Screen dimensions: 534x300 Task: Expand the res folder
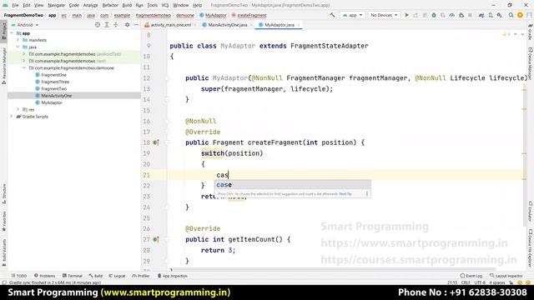click(x=18, y=109)
